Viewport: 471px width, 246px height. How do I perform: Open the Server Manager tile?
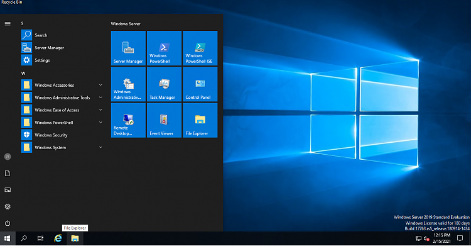[x=128, y=48]
